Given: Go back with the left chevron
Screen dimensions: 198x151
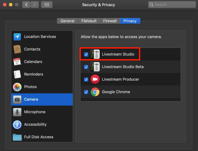Looking at the screenshot, I should (x=26, y=5).
